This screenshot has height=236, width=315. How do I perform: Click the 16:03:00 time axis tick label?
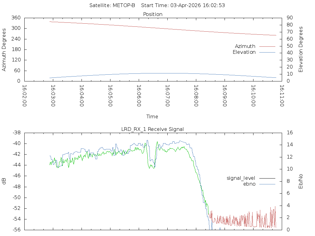(53, 96)
